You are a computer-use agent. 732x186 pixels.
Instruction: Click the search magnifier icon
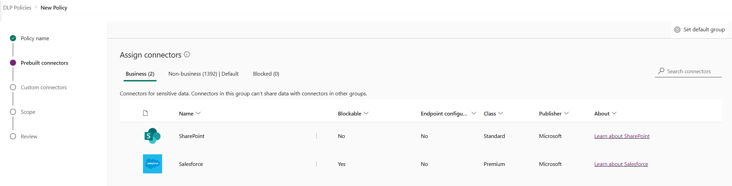[x=661, y=71]
